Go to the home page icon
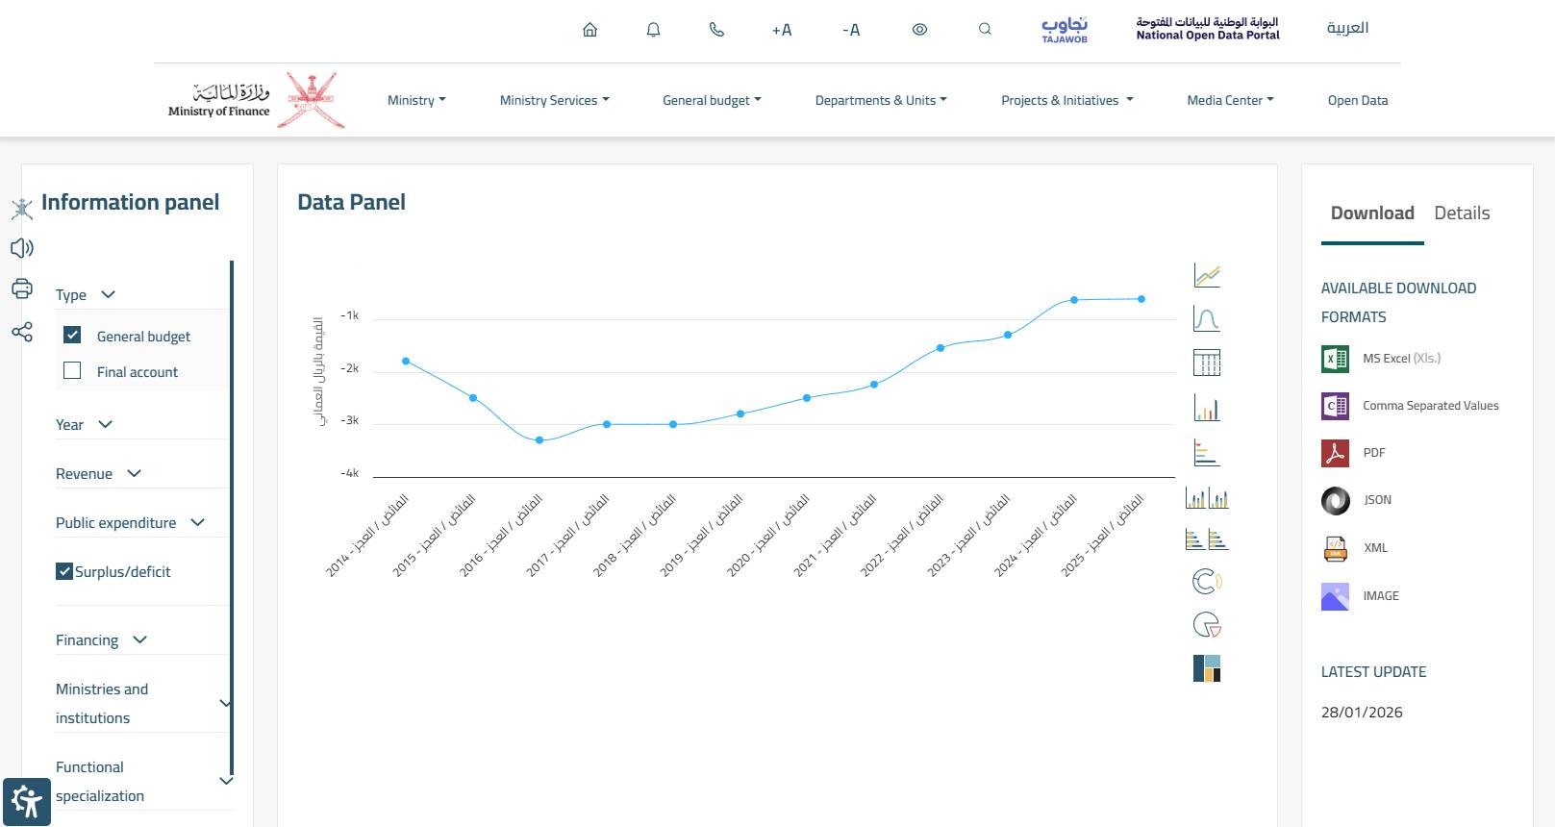Screen dimensions: 1555x827 click(x=590, y=30)
